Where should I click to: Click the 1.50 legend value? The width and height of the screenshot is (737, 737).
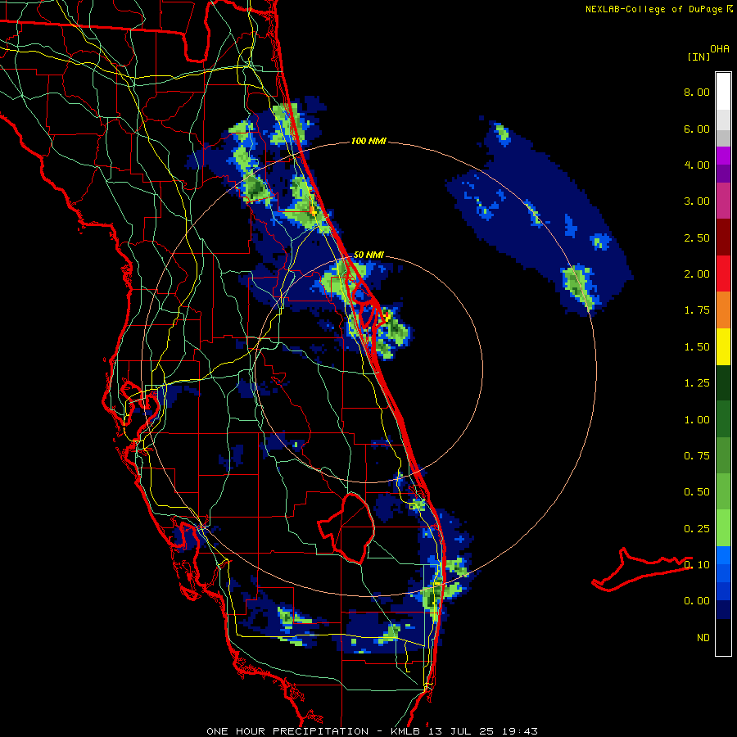click(697, 347)
